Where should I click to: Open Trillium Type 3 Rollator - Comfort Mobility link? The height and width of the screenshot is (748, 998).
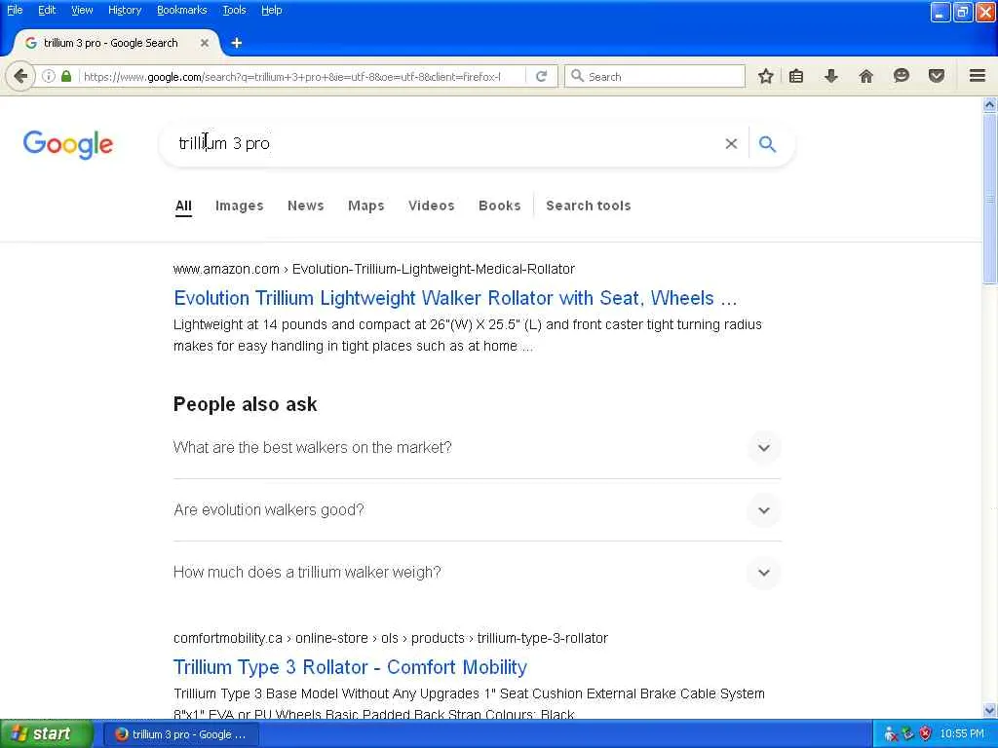(350, 667)
